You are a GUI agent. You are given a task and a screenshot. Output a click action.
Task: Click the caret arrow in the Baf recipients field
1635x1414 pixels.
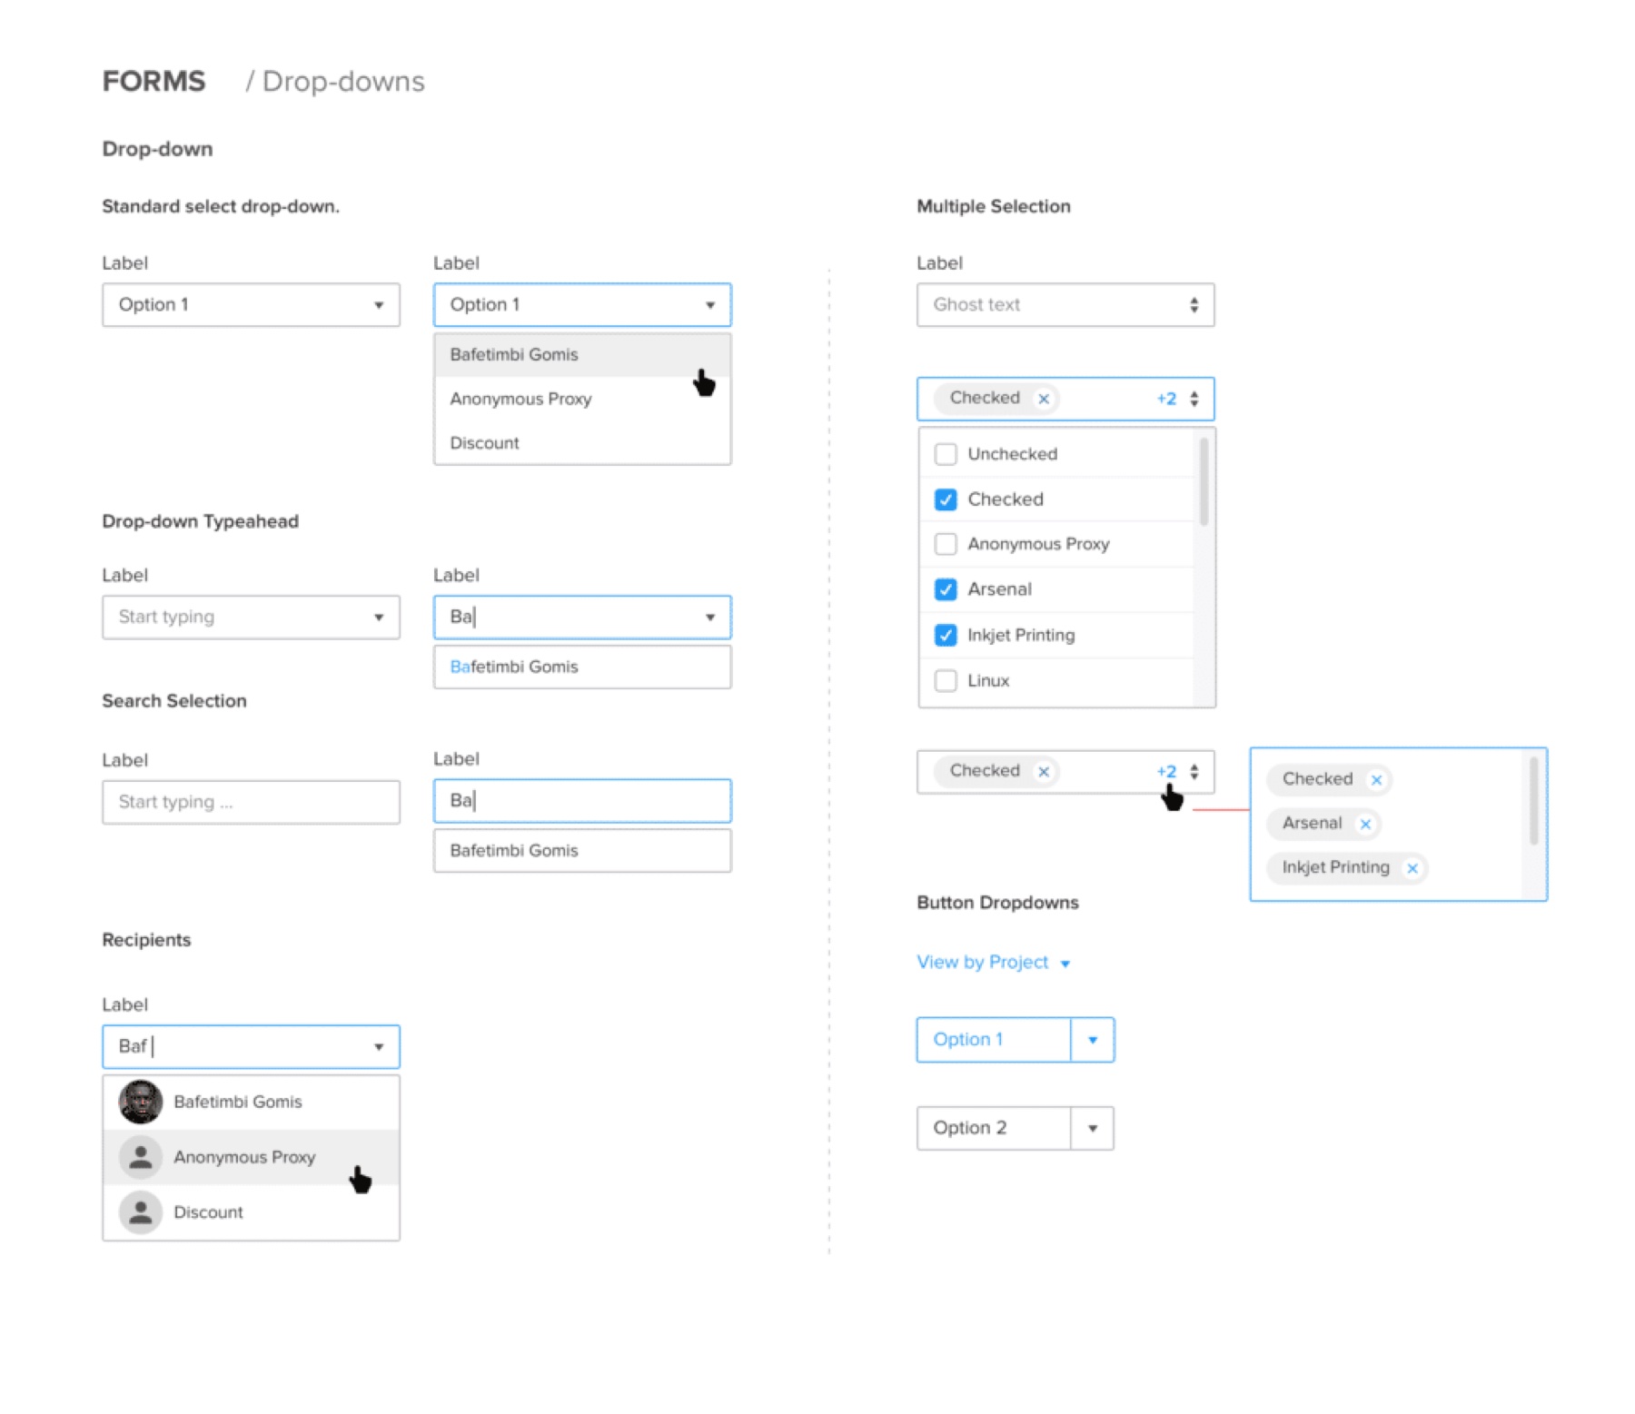point(379,1047)
